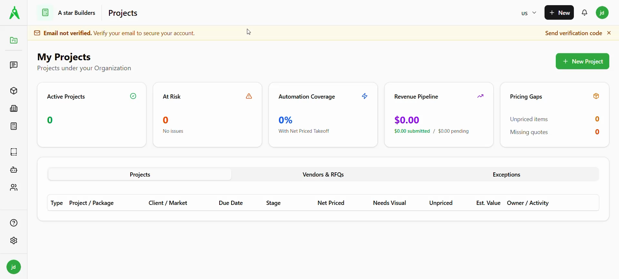Open the settings gear icon
Image resolution: width=619 pixels, height=279 pixels.
14,241
